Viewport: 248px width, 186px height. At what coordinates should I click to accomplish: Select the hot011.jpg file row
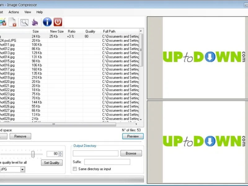(69, 45)
